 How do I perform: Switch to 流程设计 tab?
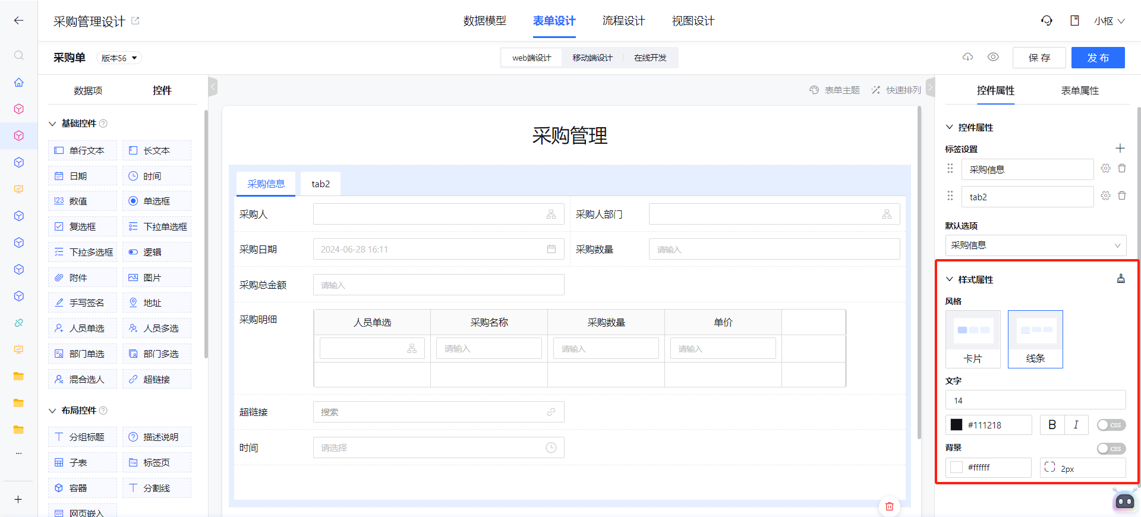coord(624,21)
